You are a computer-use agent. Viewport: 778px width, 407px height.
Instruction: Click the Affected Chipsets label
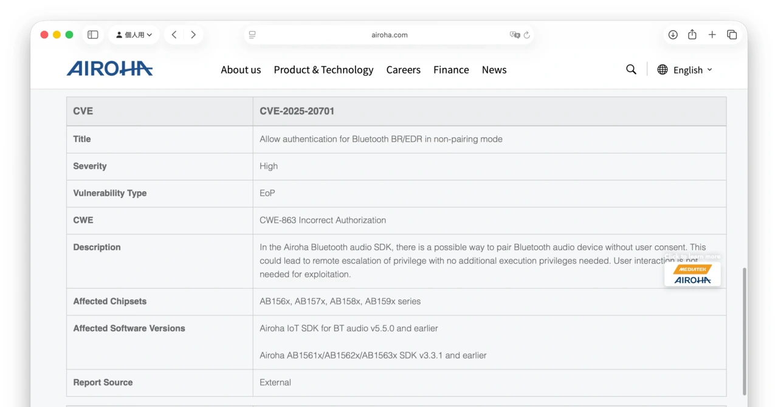coord(110,301)
